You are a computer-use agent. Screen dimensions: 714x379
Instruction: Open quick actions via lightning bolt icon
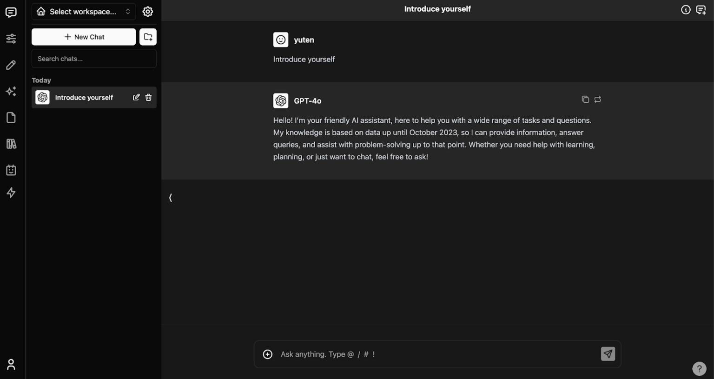pyautogui.click(x=11, y=193)
